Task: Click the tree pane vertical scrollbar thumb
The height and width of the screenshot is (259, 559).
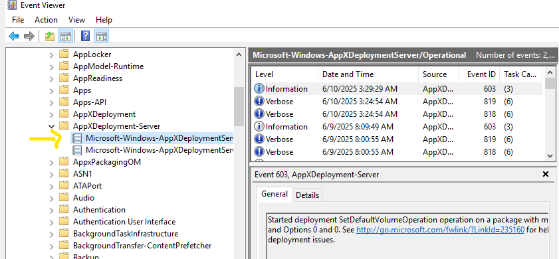Action: pyautogui.click(x=239, y=106)
